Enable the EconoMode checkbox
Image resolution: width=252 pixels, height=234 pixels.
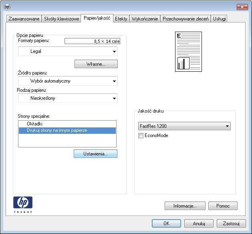(141, 135)
